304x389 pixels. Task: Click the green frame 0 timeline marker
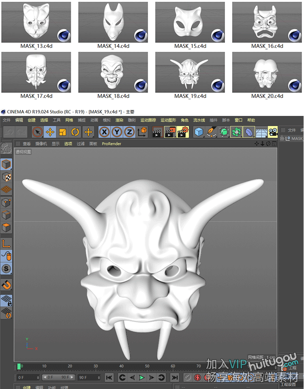[x=19, y=366]
